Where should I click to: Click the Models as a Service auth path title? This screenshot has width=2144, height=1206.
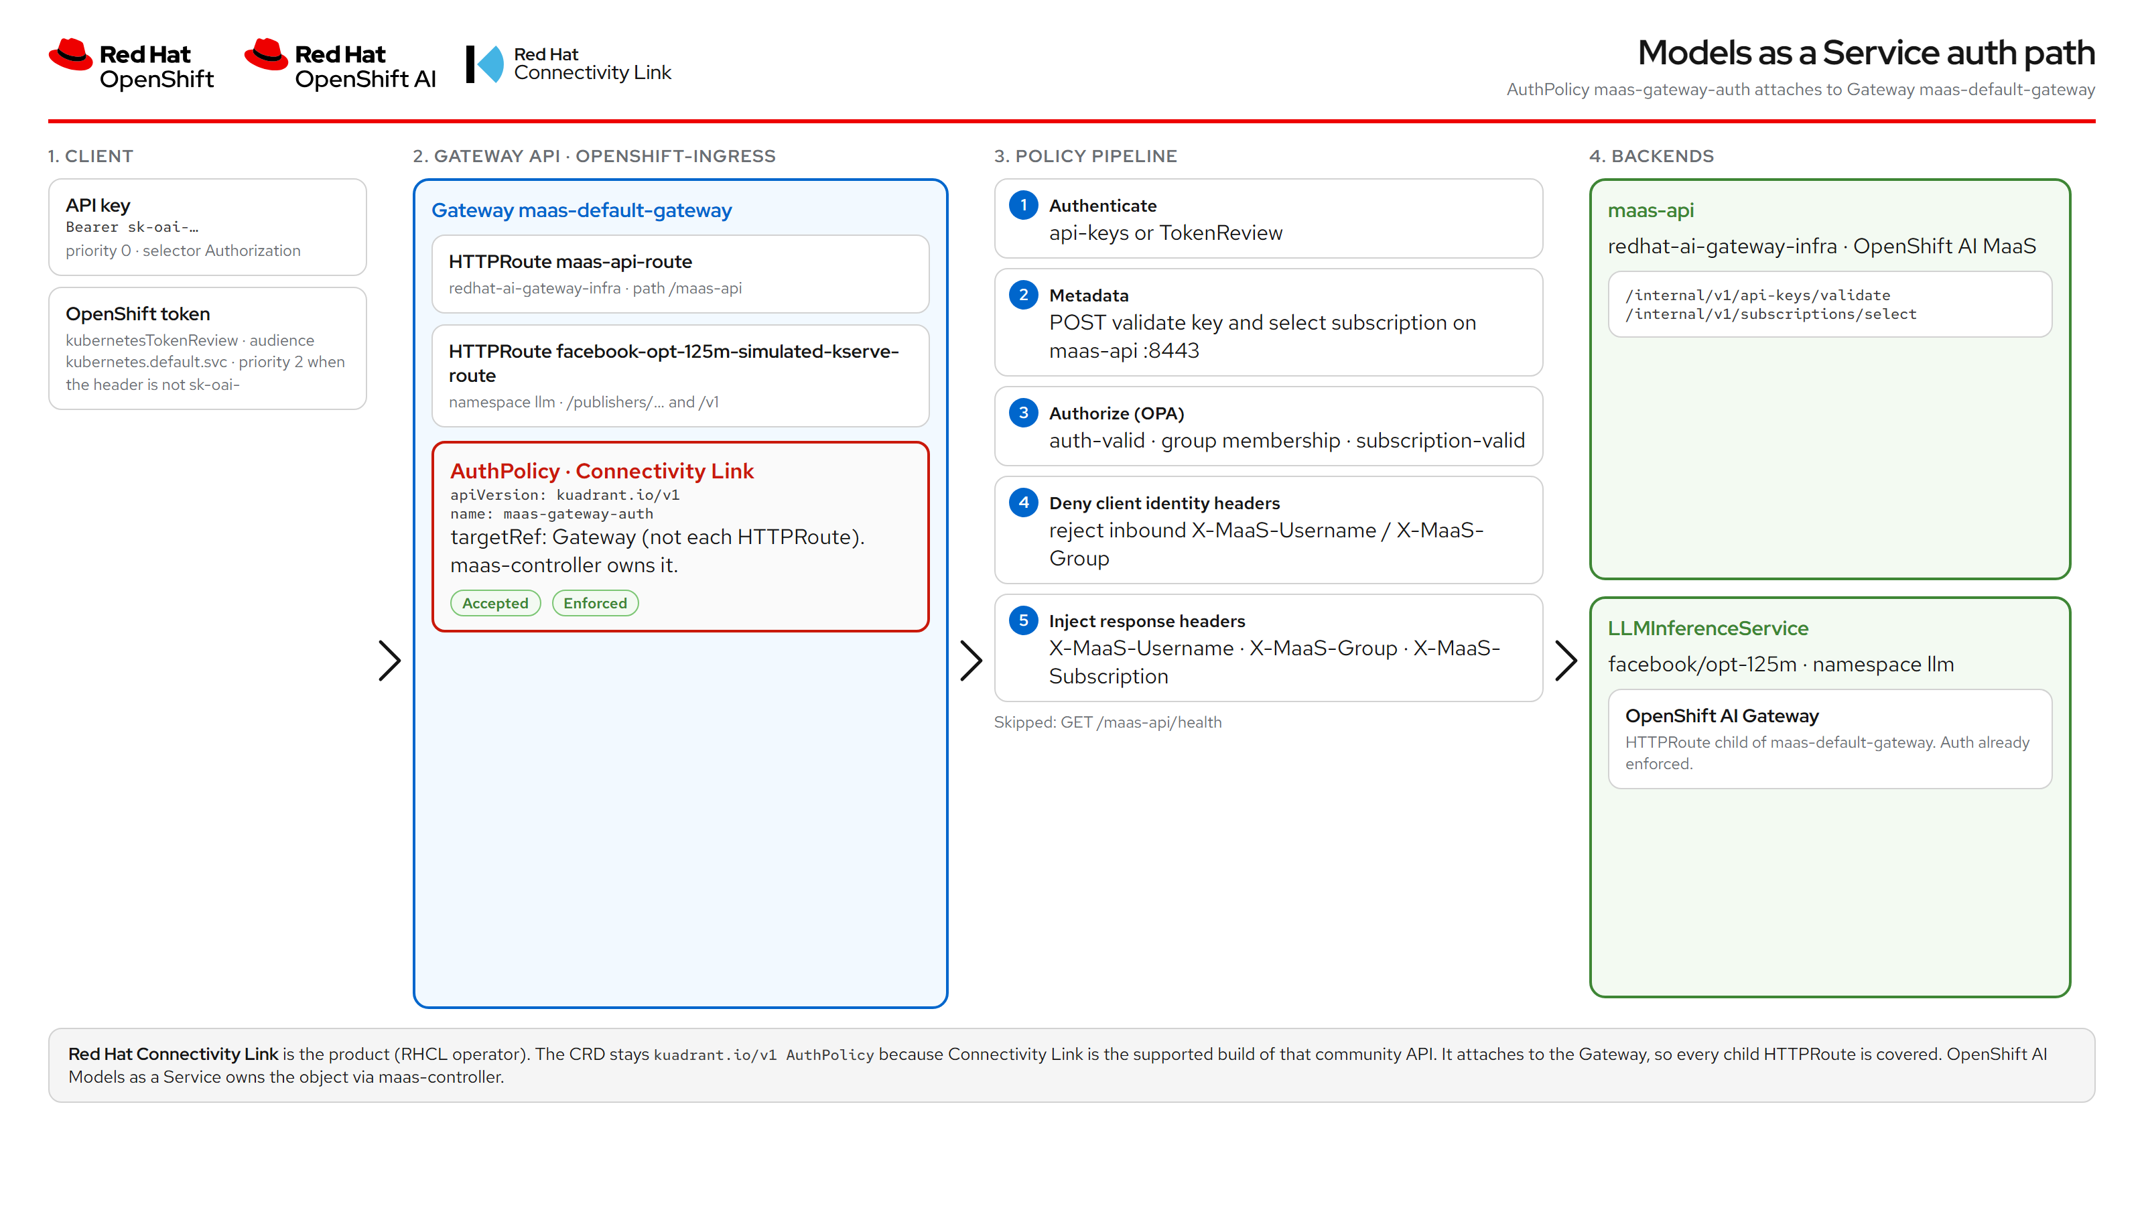pos(1866,52)
